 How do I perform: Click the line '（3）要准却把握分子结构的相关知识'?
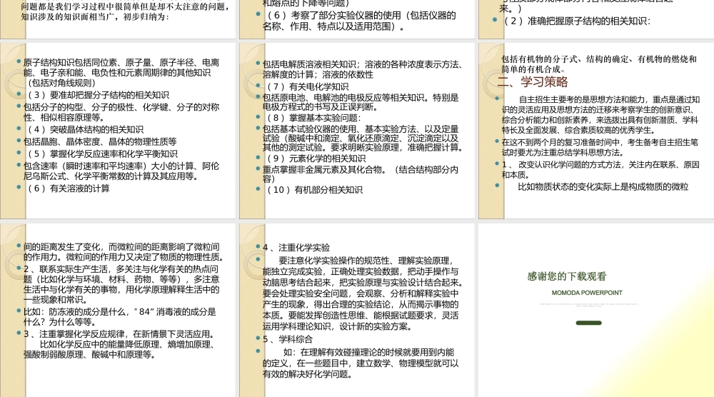pos(99,95)
